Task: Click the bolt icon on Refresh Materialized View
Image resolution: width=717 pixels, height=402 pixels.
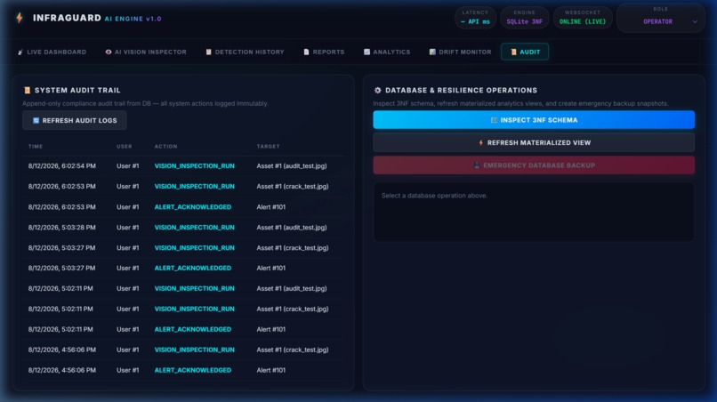Action: pos(480,142)
